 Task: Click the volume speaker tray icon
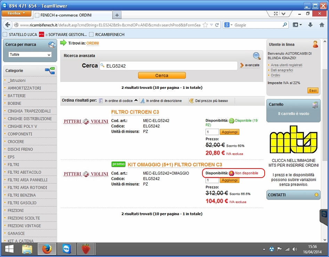[295, 249]
